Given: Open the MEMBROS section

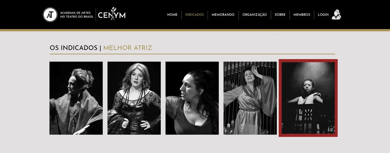Looking at the screenshot, I should (302, 15).
